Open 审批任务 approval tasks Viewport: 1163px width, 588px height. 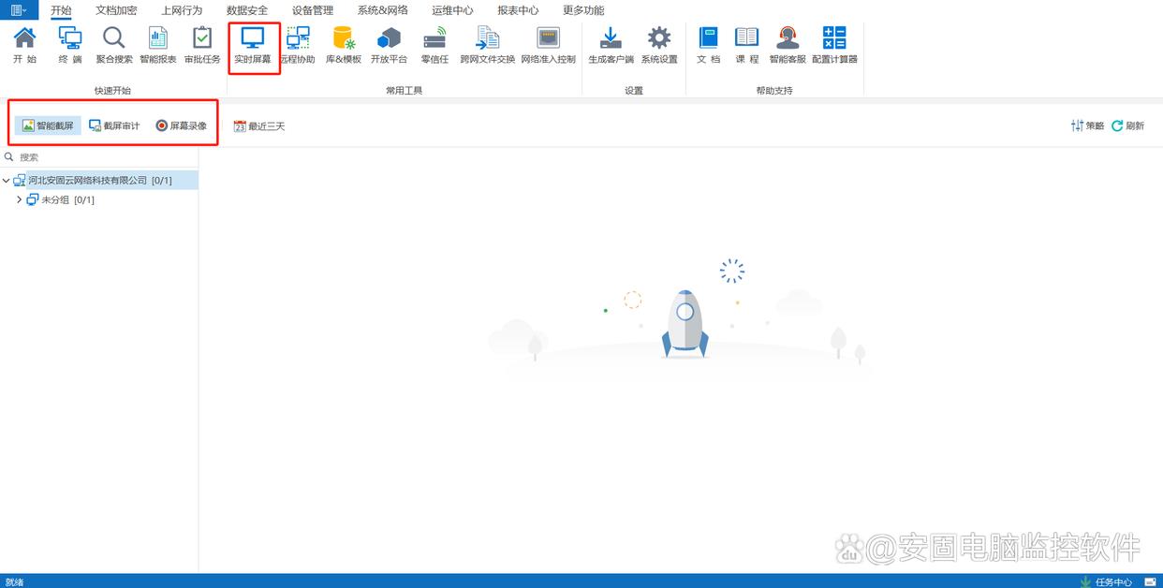click(x=202, y=45)
